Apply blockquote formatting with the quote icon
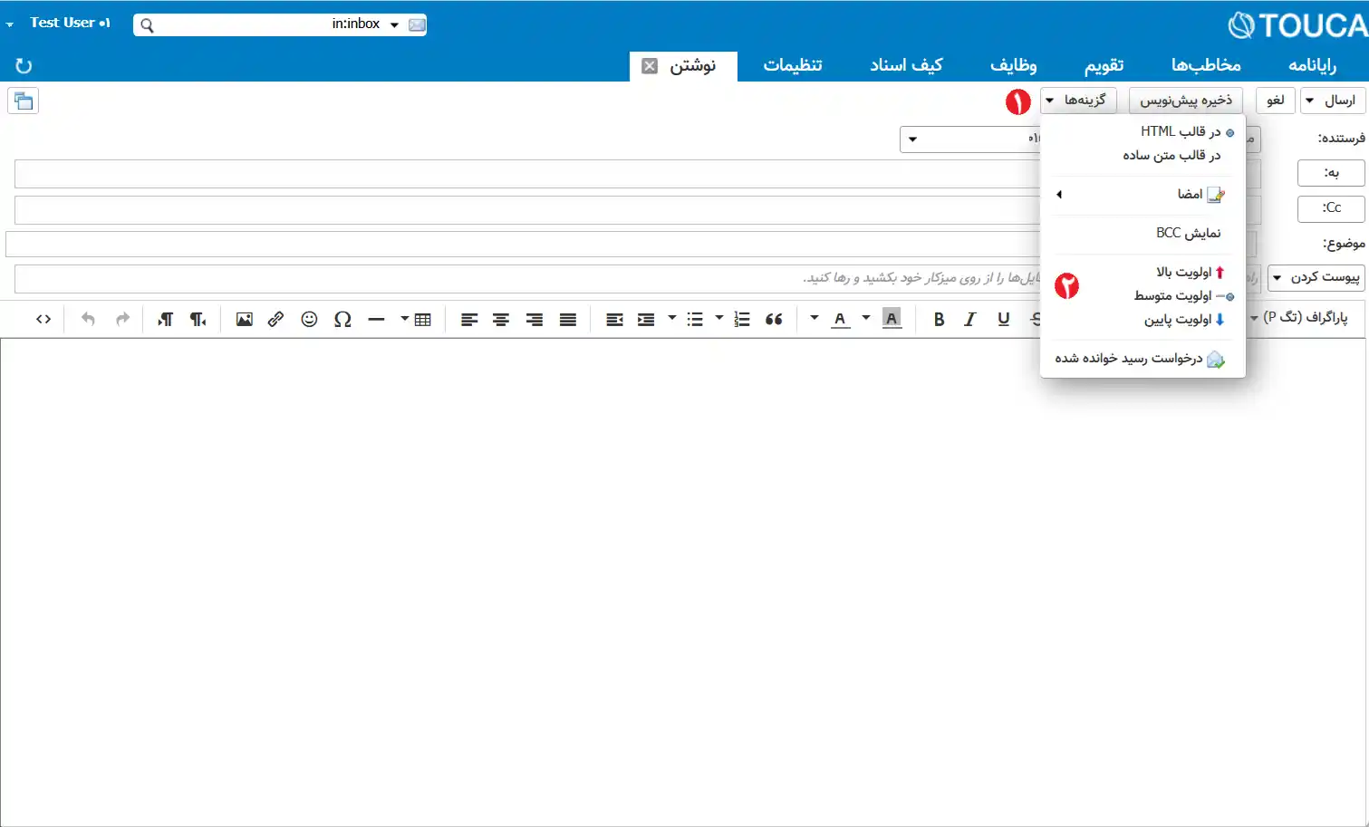The height and width of the screenshot is (827, 1369). tap(774, 319)
